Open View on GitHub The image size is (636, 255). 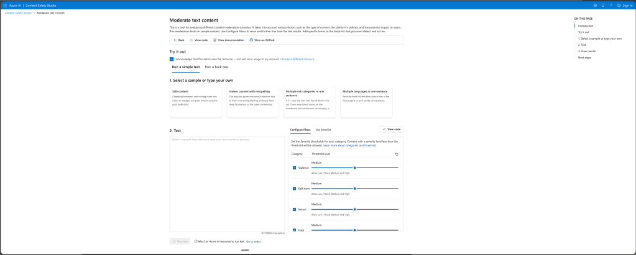click(262, 40)
